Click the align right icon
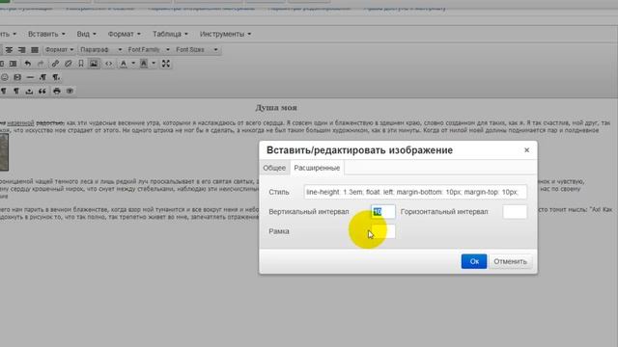This screenshot has height=347, width=618. point(21,49)
